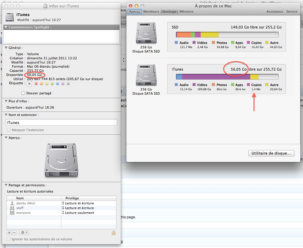This screenshot has height=248, width=303.
Task: Open the Assistance link
Action: pyautogui.click(x=275, y=12)
